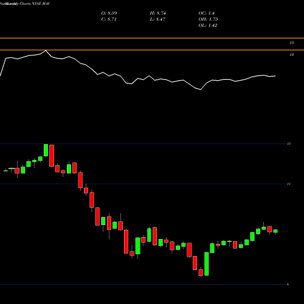Click the '12' price axis label
Viewport: 304px width, 304px height.
(x=289, y=143)
